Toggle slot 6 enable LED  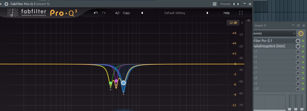click(x=303, y=68)
